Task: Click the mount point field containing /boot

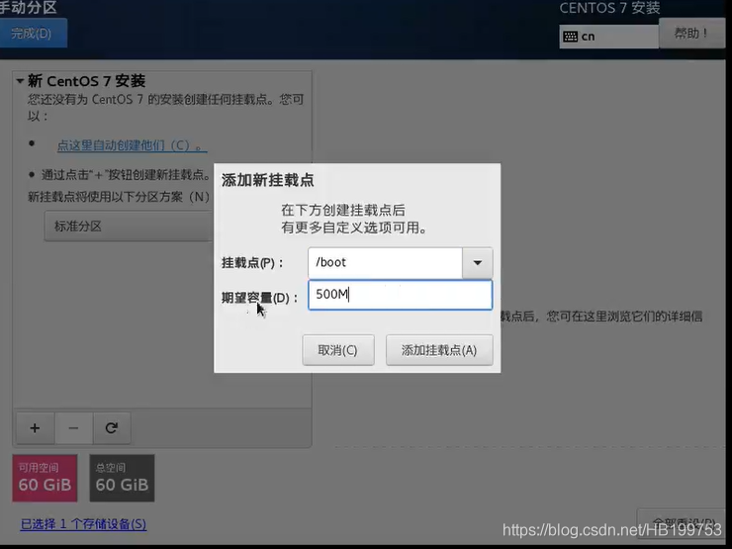Action: [385, 263]
